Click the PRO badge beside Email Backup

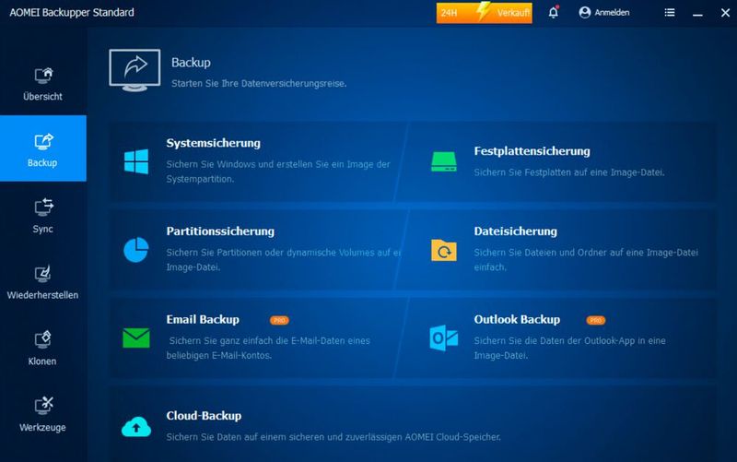pyautogui.click(x=279, y=320)
